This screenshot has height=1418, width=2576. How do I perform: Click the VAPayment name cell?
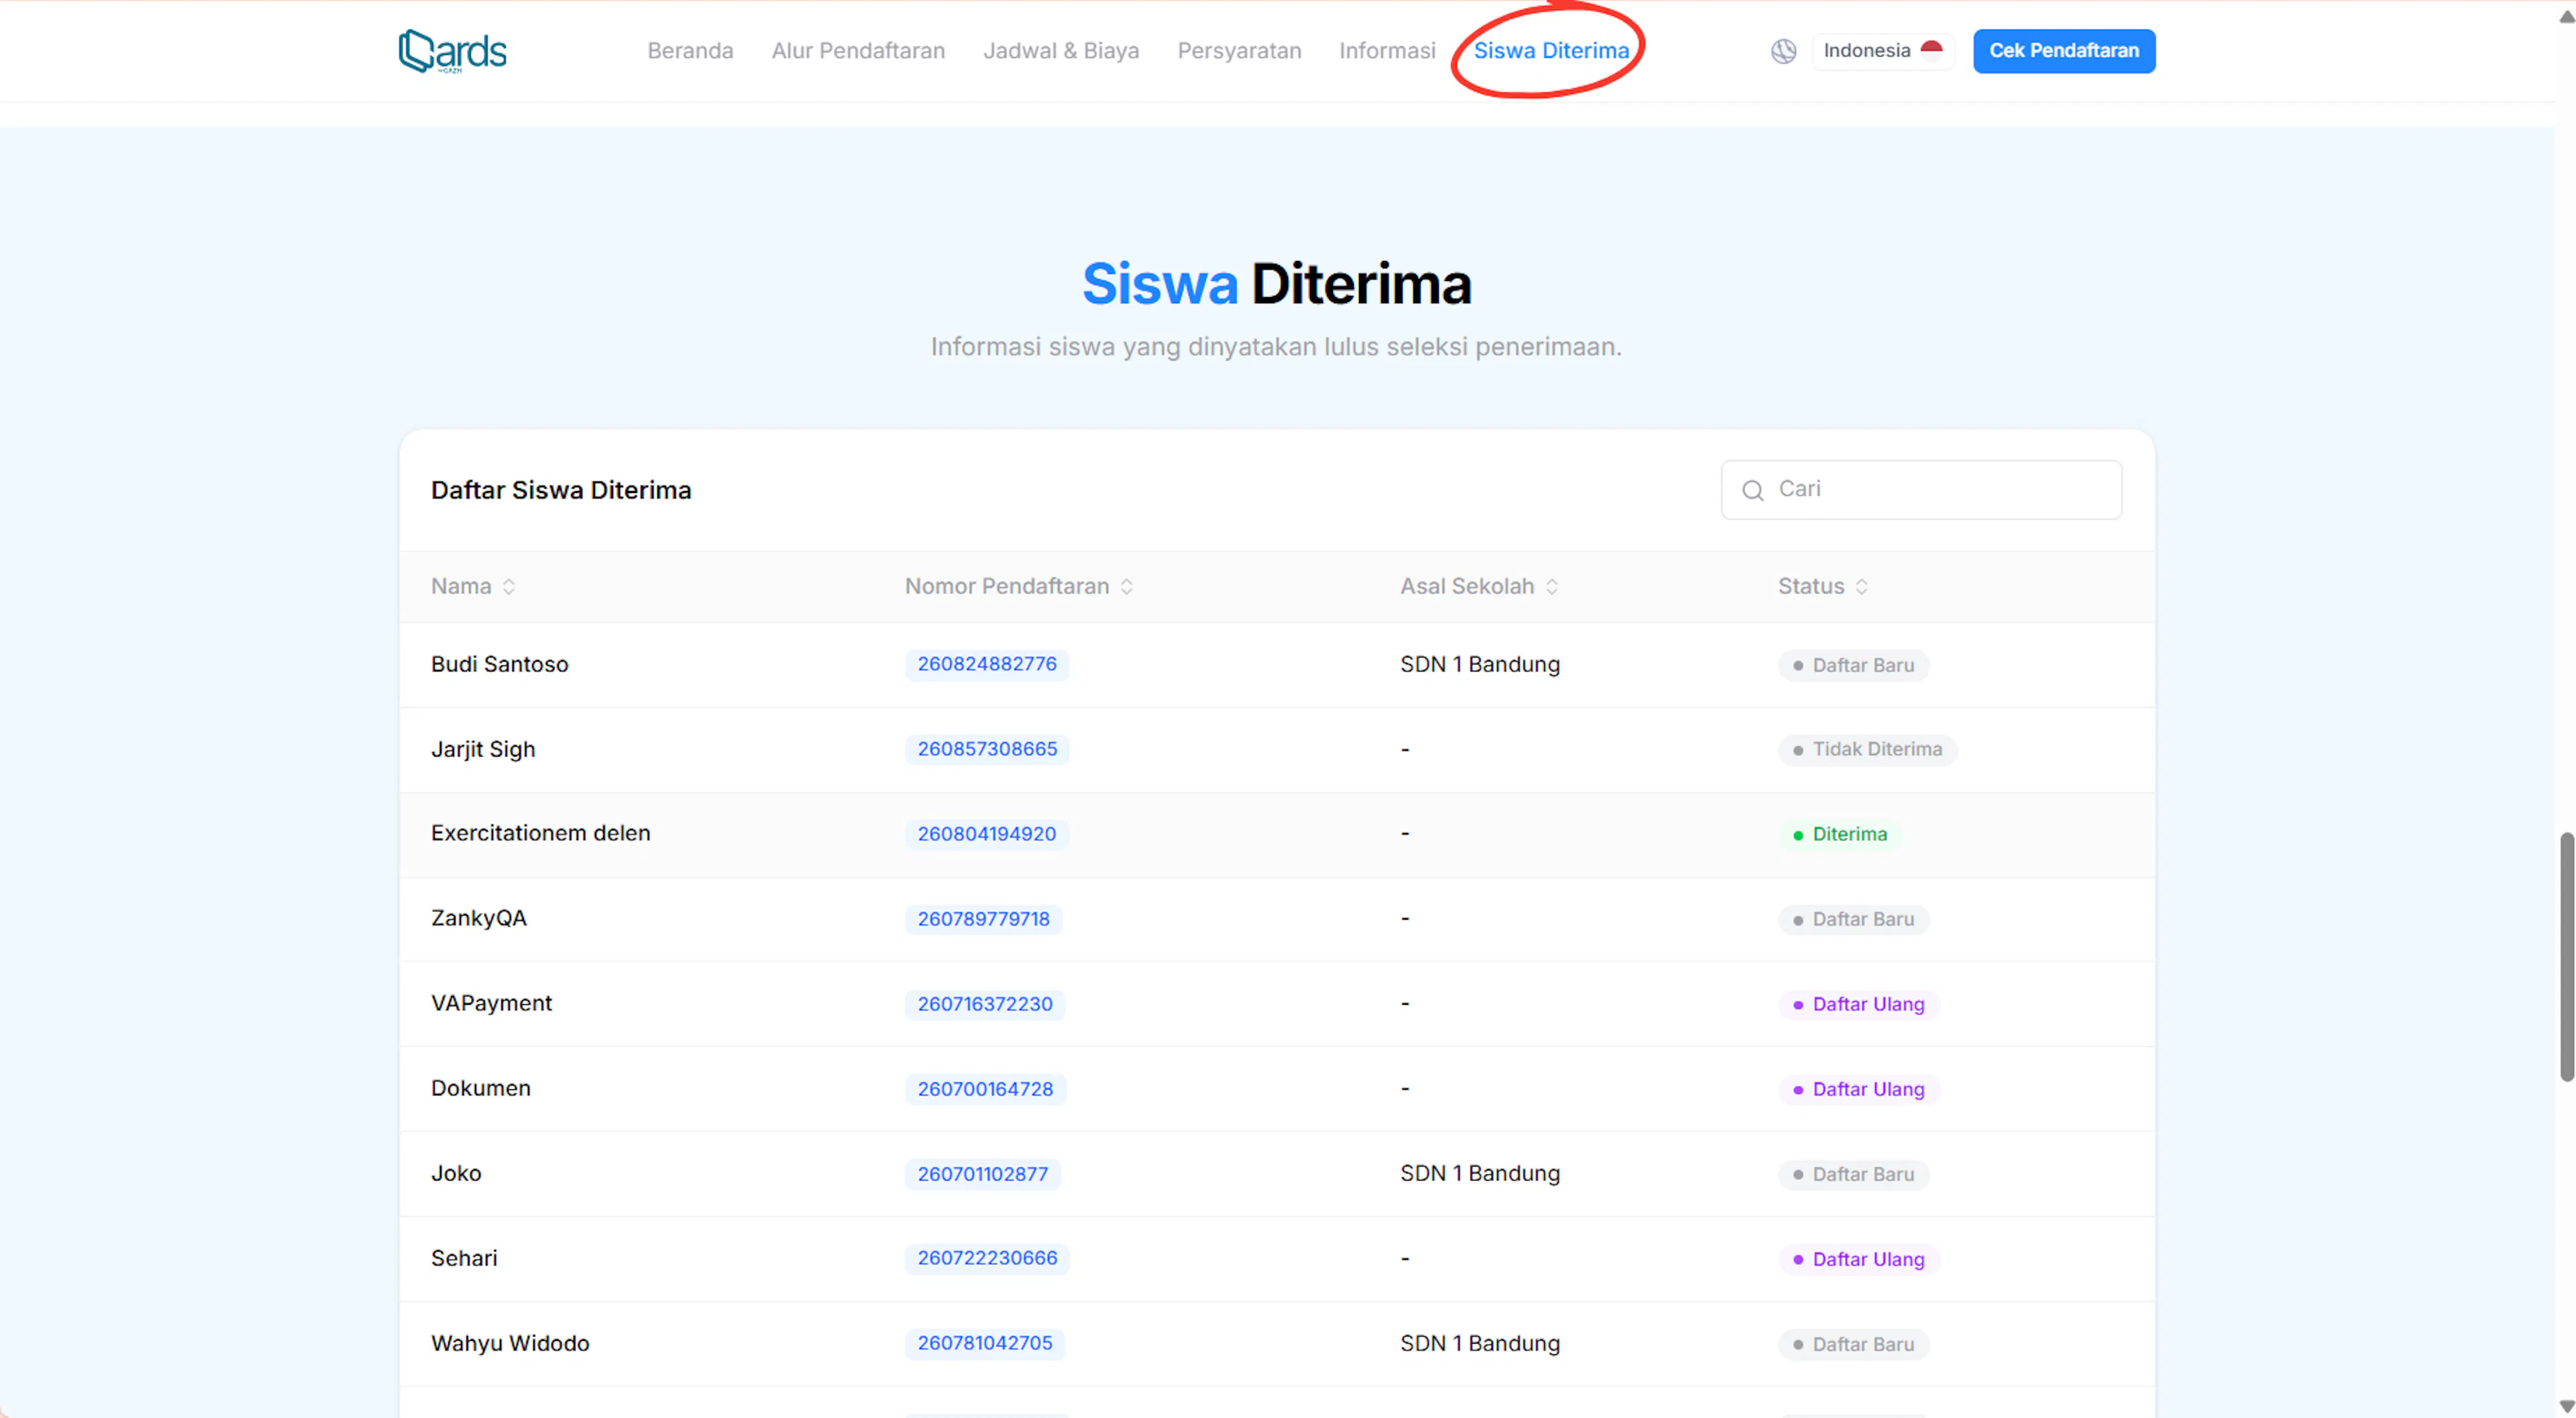491,1003
